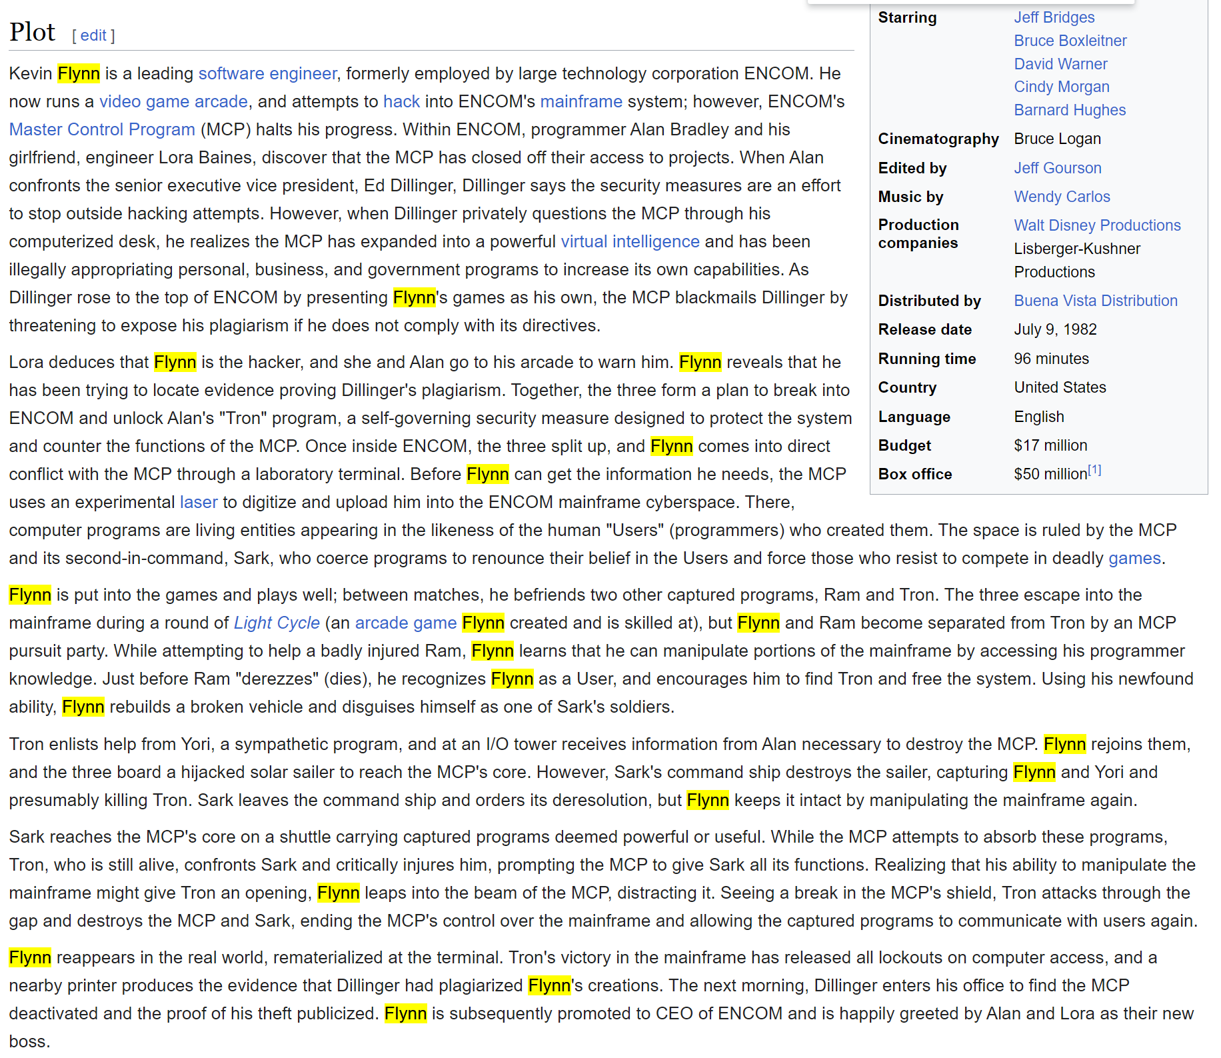Click the 'July 9, 1982' release date
The image size is (1221, 1058).
(x=1056, y=329)
